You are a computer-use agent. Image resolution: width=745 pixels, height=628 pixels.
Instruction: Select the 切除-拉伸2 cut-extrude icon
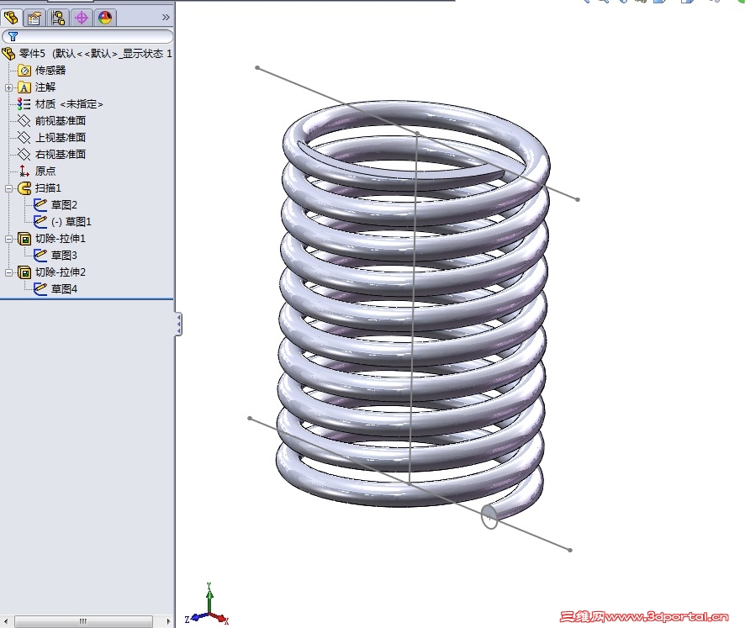click(x=24, y=272)
